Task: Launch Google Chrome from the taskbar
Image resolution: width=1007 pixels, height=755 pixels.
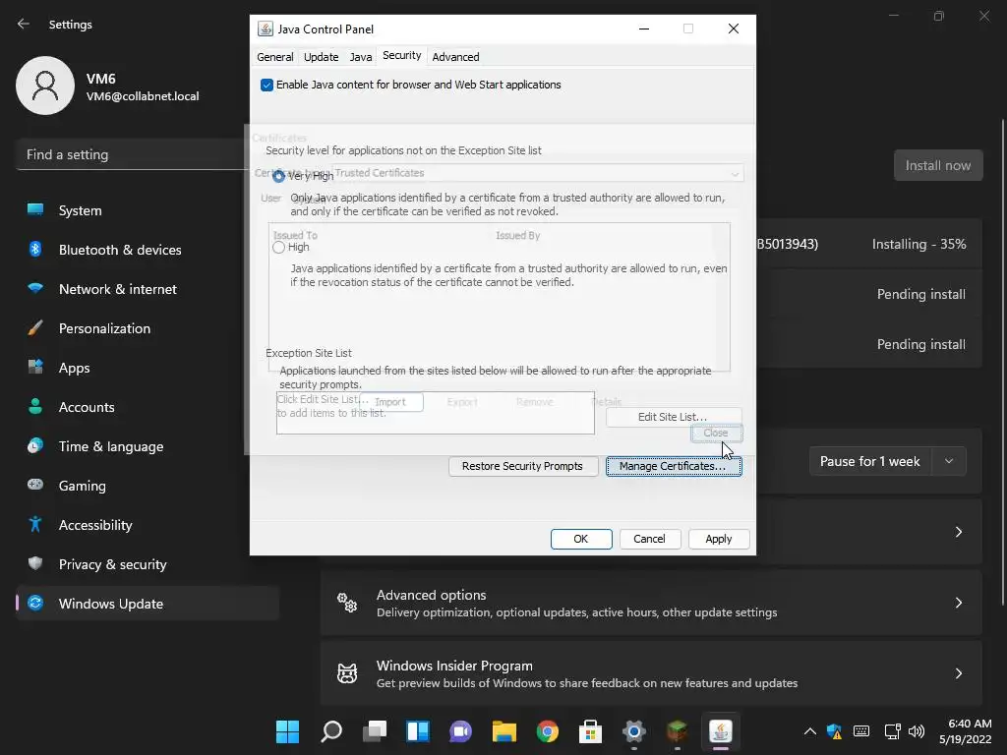Action: click(x=547, y=731)
